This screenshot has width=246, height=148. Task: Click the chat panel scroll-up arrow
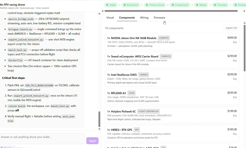click(x=99, y=14)
